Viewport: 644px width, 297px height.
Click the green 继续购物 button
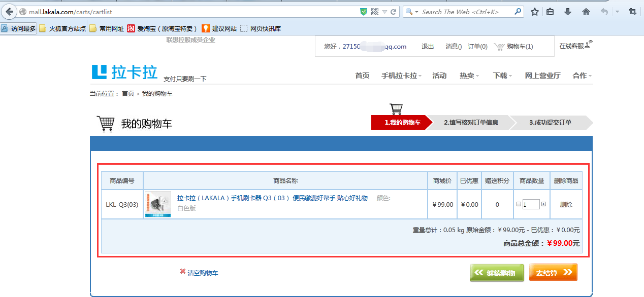(x=496, y=273)
